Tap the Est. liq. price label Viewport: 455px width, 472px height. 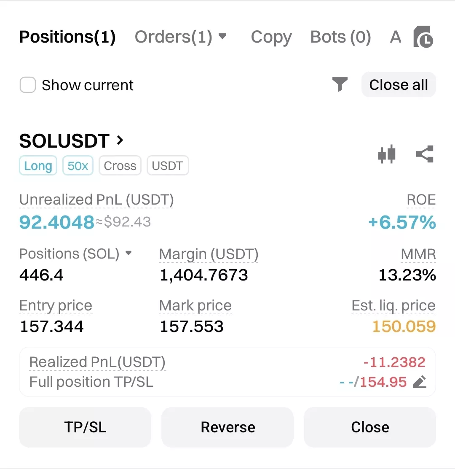click(393, 306)
